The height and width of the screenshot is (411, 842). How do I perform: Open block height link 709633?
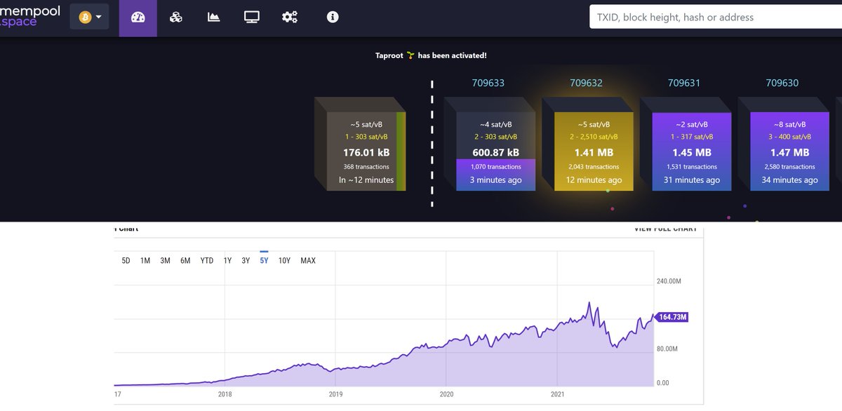tap(488, 83)
